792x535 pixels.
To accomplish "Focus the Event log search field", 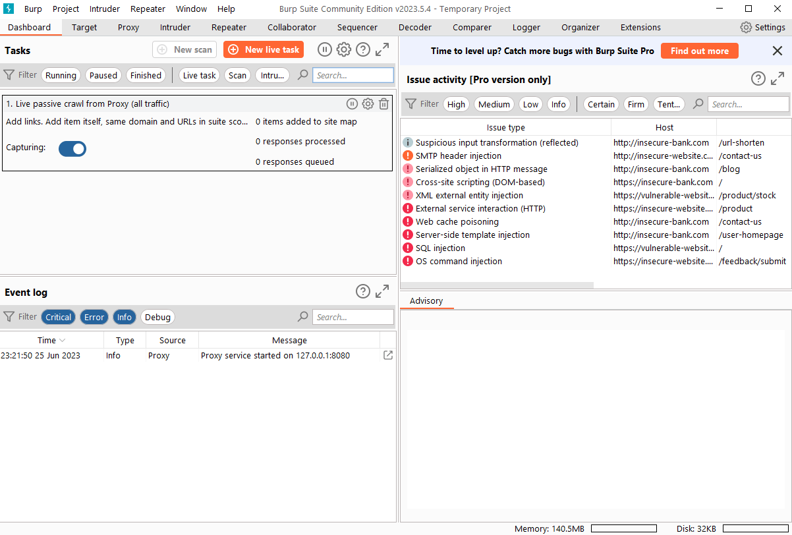I will (353, 317).
